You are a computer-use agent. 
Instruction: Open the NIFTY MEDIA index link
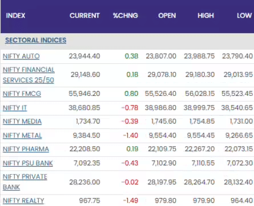tap(22, 122)
